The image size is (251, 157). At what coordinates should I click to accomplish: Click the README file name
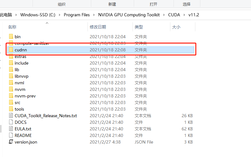point(23,135)
